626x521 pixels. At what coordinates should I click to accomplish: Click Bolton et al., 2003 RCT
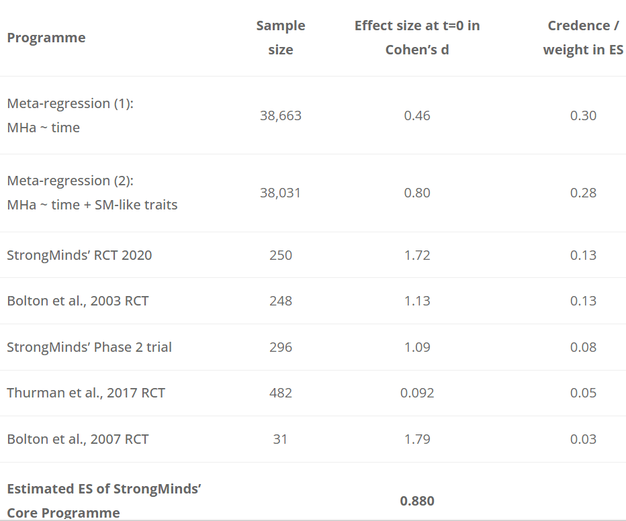(x=78, y=301)
